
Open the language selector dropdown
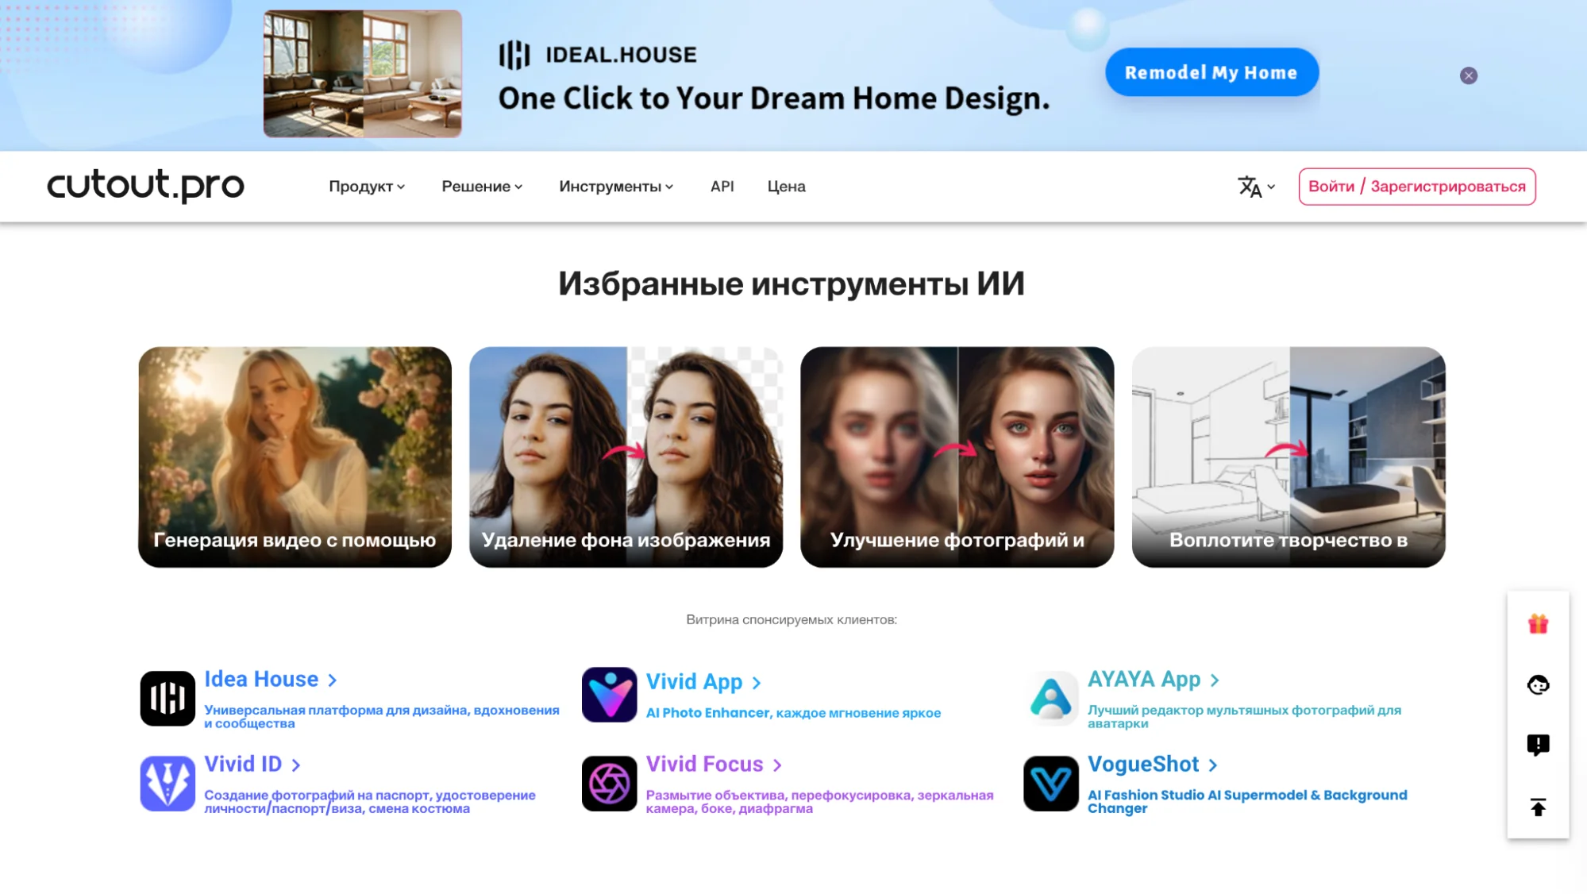(x=1256, y=187)
